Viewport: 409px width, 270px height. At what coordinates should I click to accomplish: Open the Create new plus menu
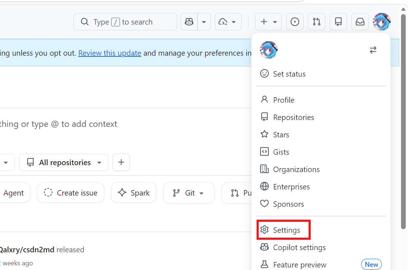pos(268,22)
